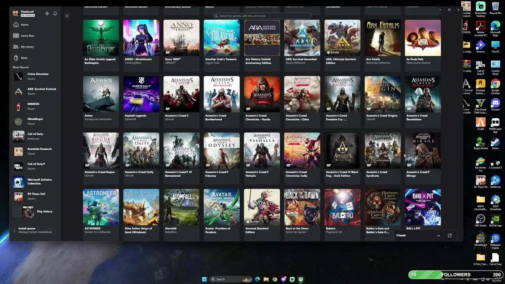Open the FineScroll profile avatar
505x284 pixels.
click(x=15, y=13)
